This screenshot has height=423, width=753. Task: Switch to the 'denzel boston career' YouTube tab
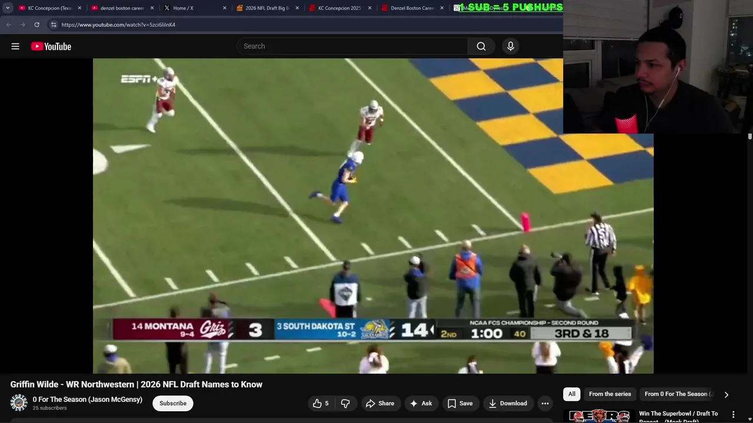122,8
